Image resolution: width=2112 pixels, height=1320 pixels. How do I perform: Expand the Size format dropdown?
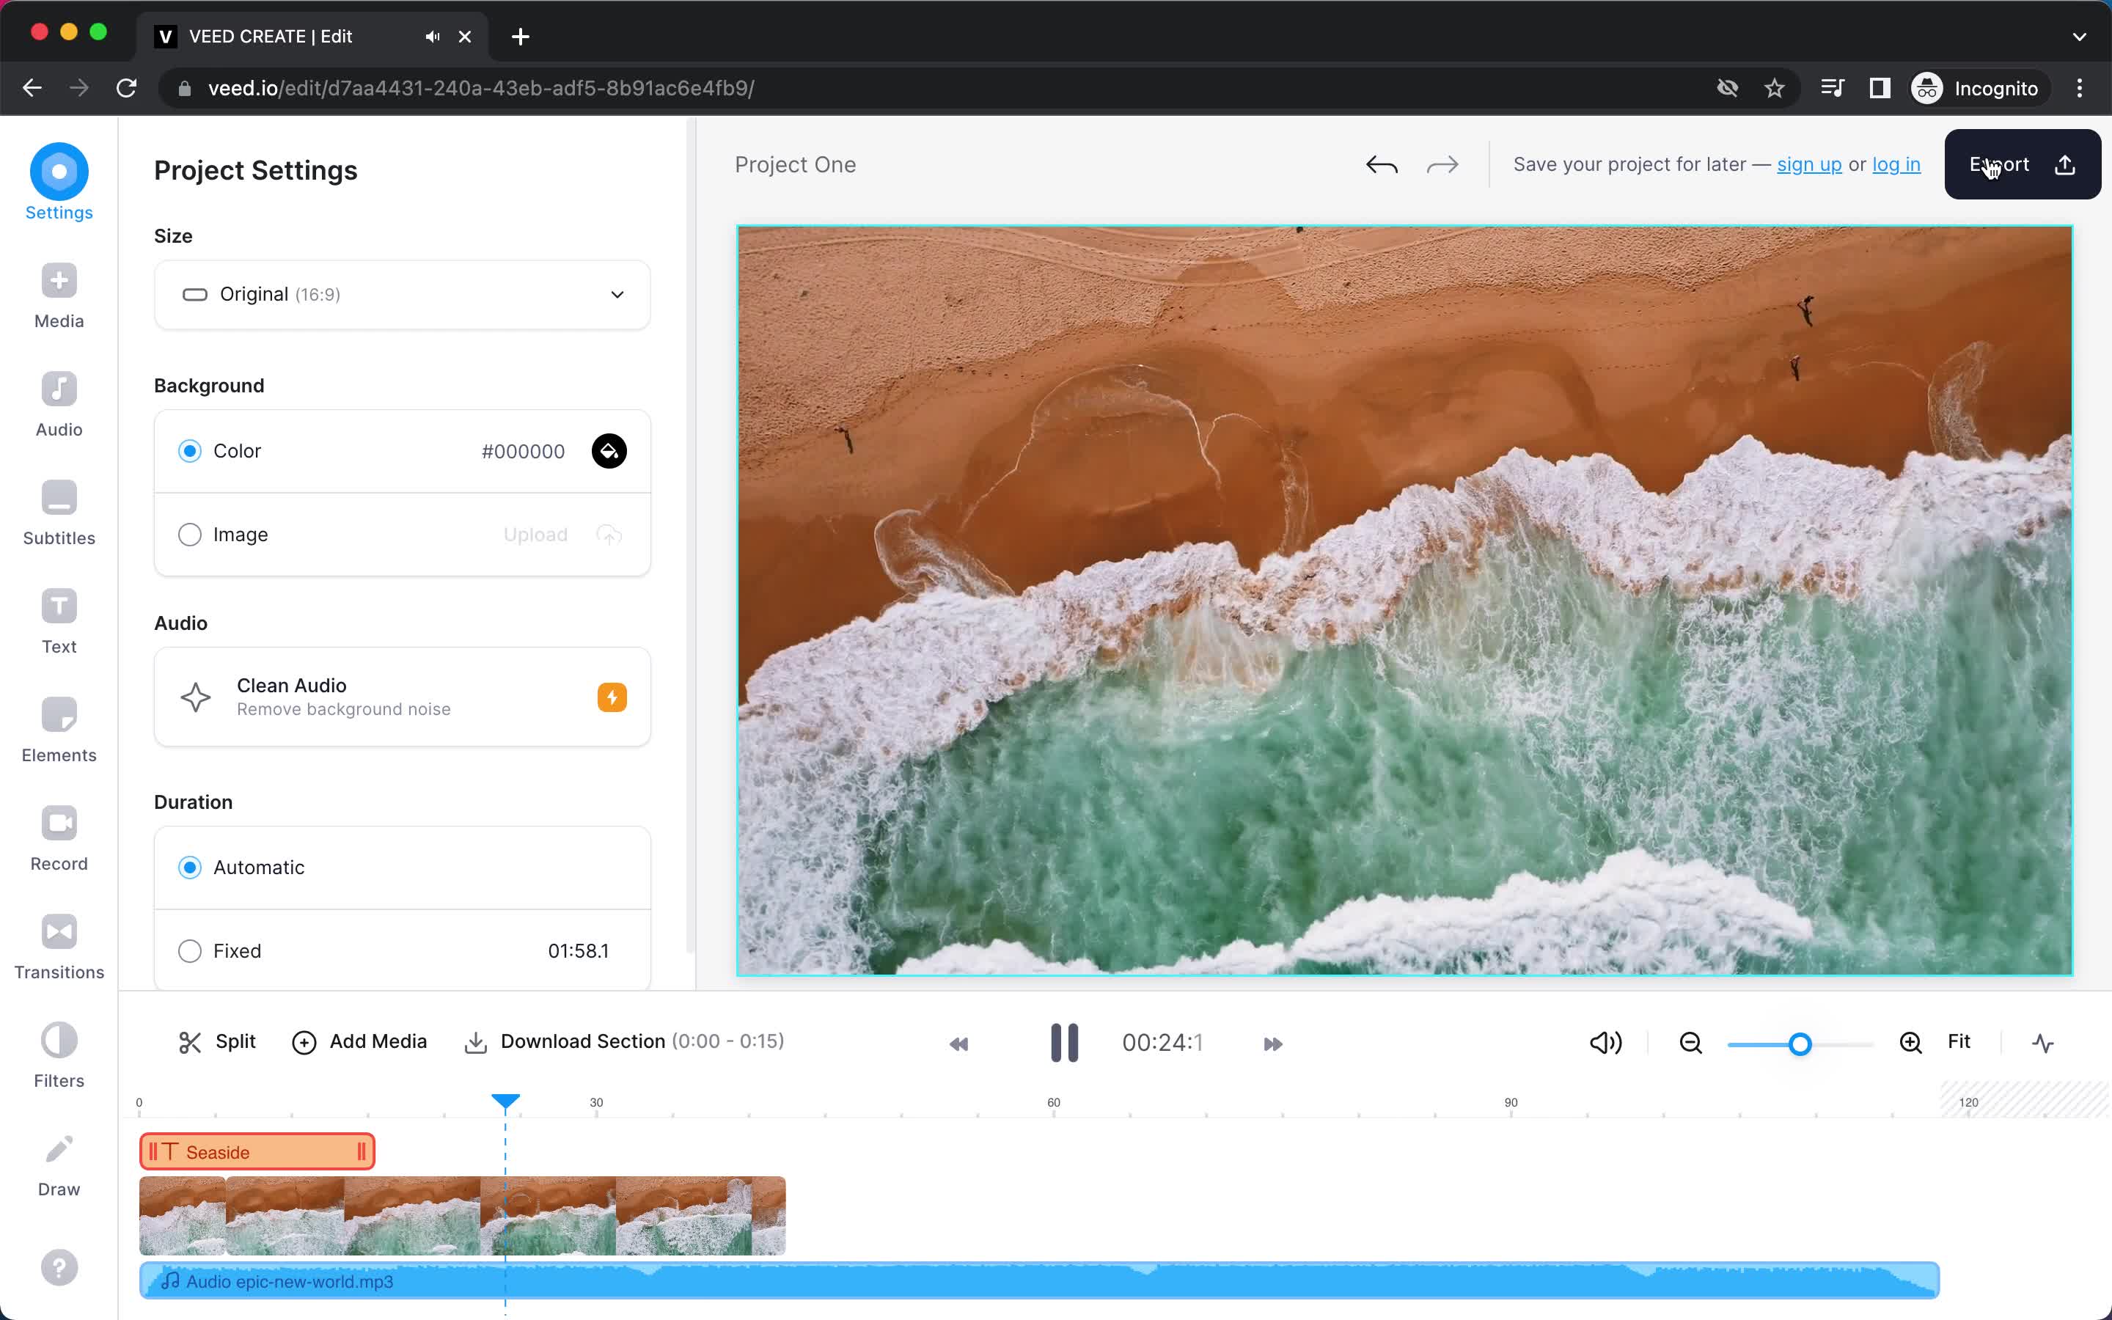[x=401, y=293]
